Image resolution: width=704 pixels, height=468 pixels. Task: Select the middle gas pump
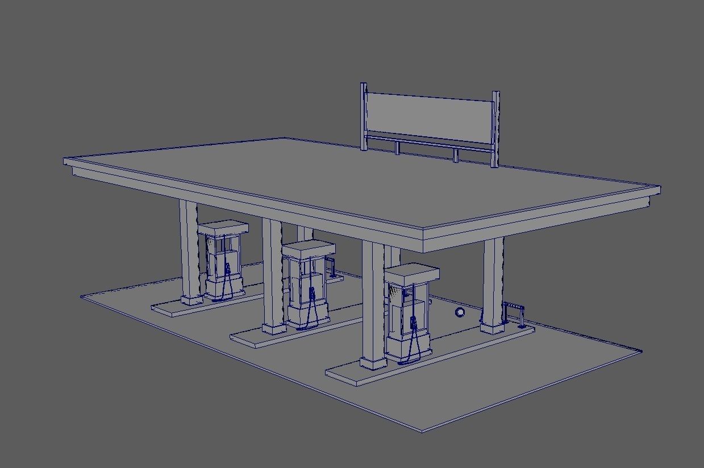point(307,285)
